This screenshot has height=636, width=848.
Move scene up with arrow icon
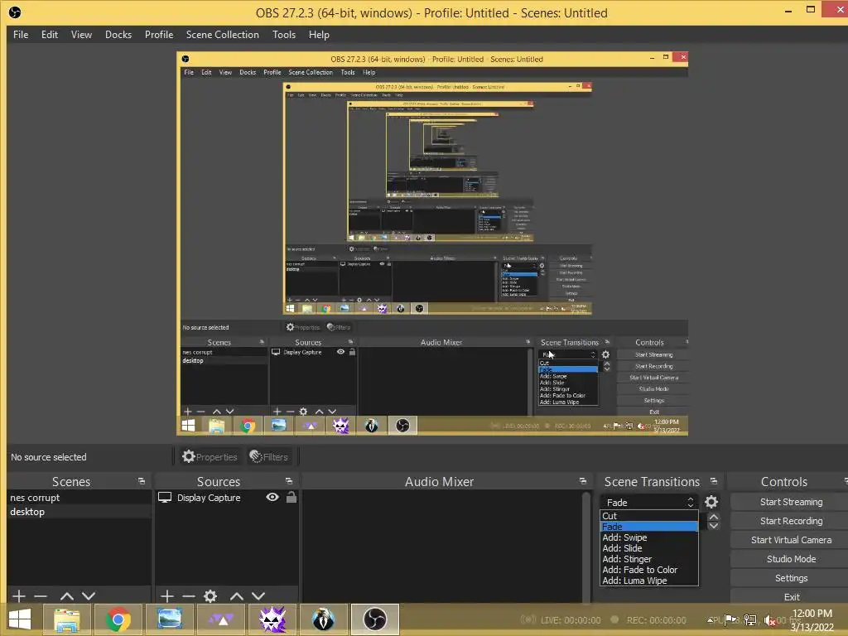coord(67,596)
